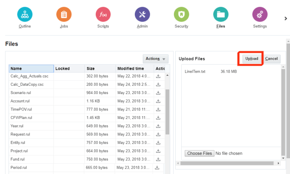This screenshot has height=174, width=290.
Task: Open the Security shield icon
Action: [x=181, y=14]
